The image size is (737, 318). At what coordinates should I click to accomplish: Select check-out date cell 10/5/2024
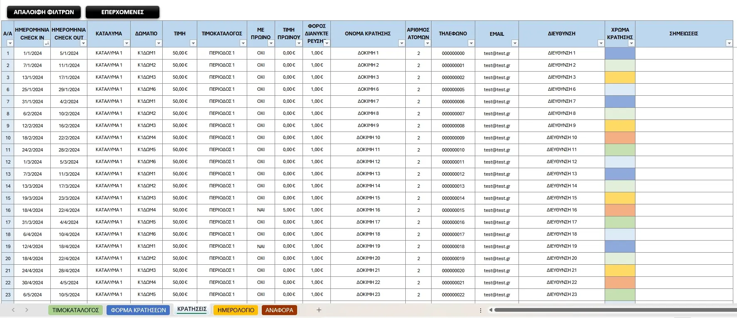(69, 295)
